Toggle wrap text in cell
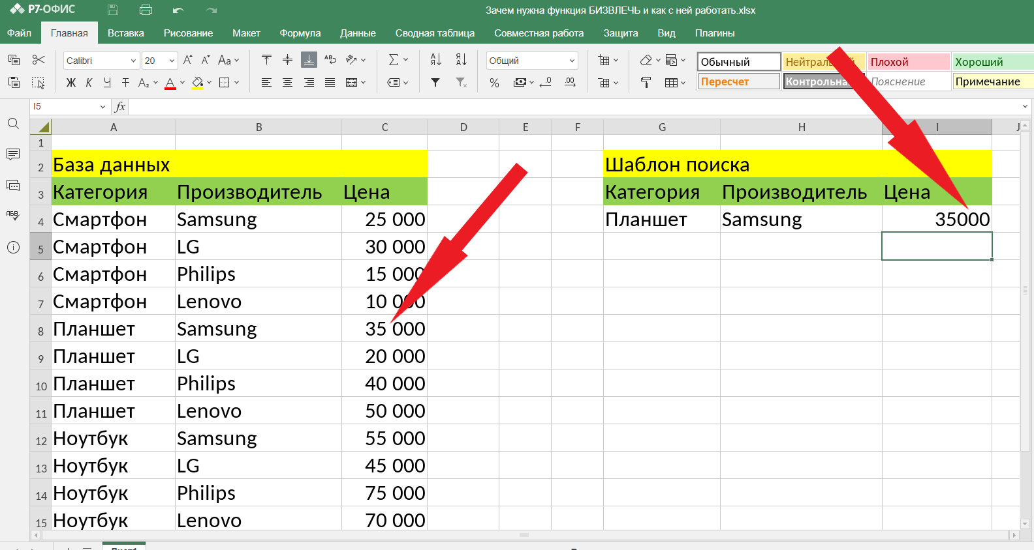1034x550 pixels. coord(330,60)
